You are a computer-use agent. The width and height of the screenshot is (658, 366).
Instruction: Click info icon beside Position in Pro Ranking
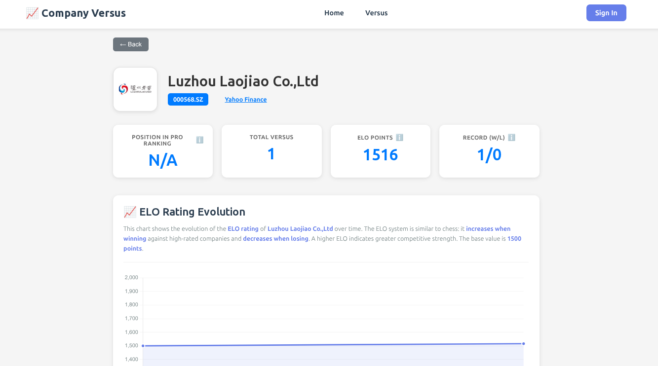(200, 140)
